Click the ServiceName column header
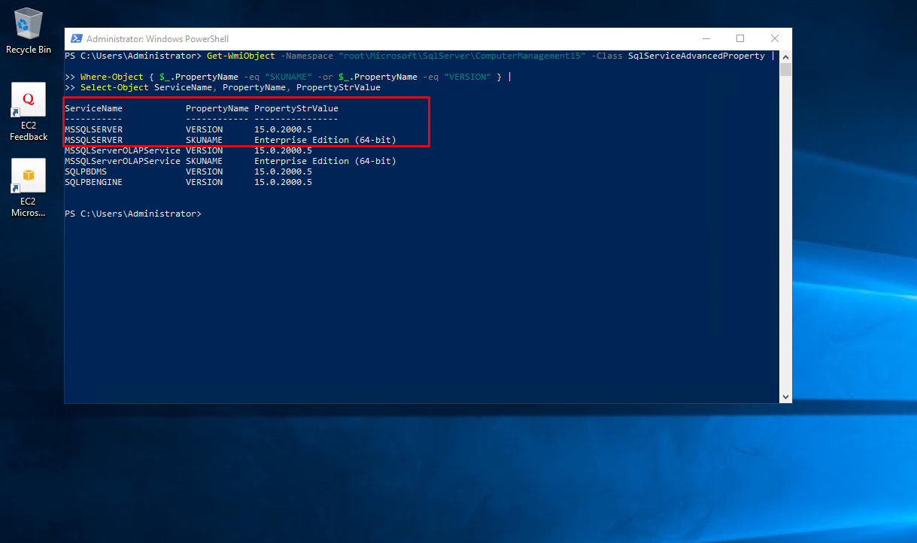This screenshot has height=543, width=917. click(x=93, y=108)
